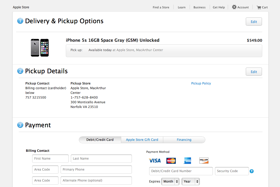Open the Get Help menu item
The image size is (280, 187).
(x=219, y=7)
